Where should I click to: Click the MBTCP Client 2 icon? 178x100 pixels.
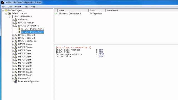pyautogui.click(x=16, y=54)
